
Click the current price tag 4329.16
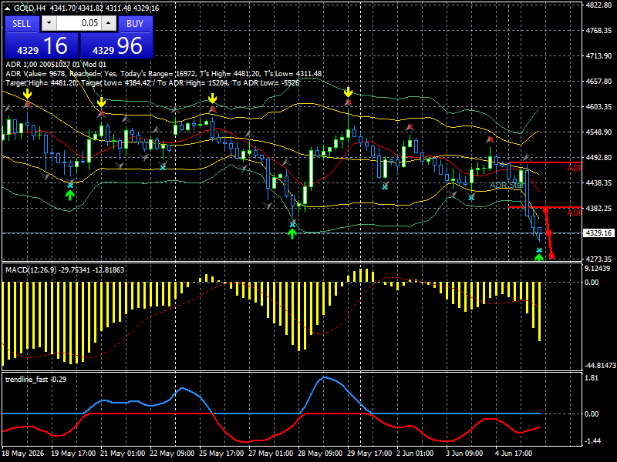(x=599, y=233)
